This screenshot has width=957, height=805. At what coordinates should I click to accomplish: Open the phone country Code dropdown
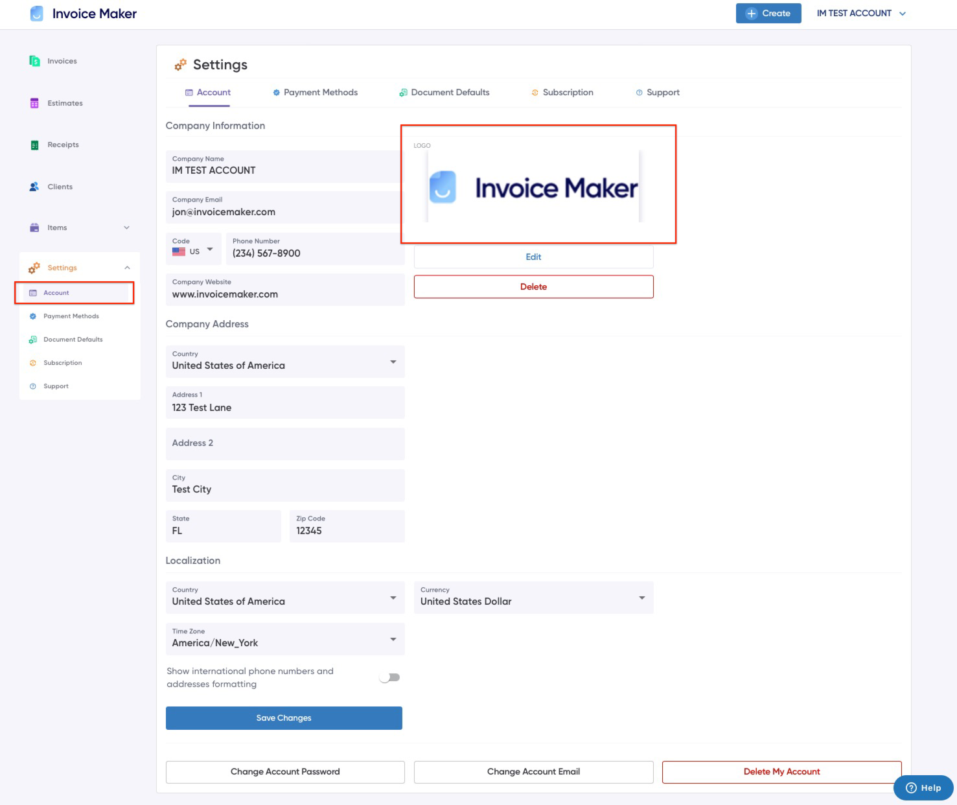pos(193,249)
